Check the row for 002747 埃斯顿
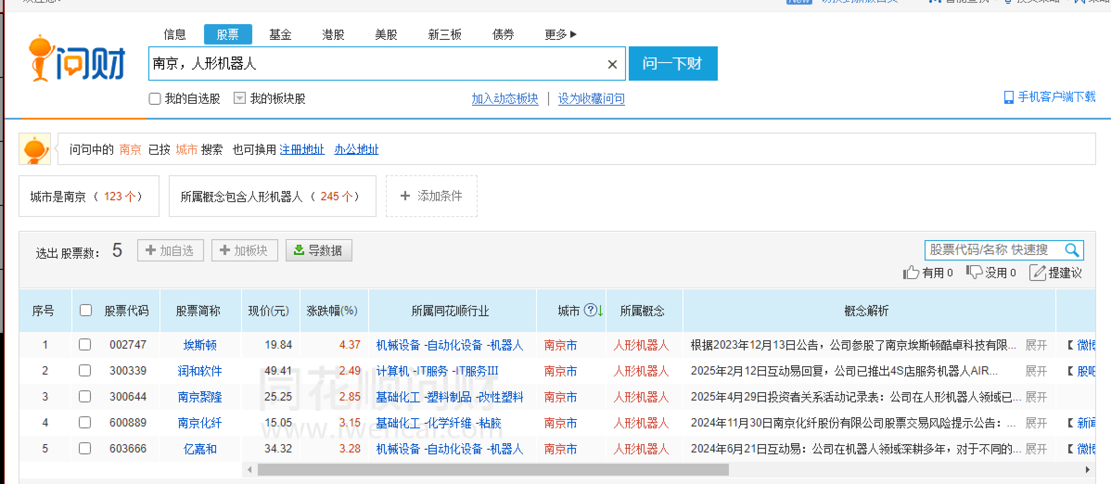1111x484 pixels. coord(85,344)
